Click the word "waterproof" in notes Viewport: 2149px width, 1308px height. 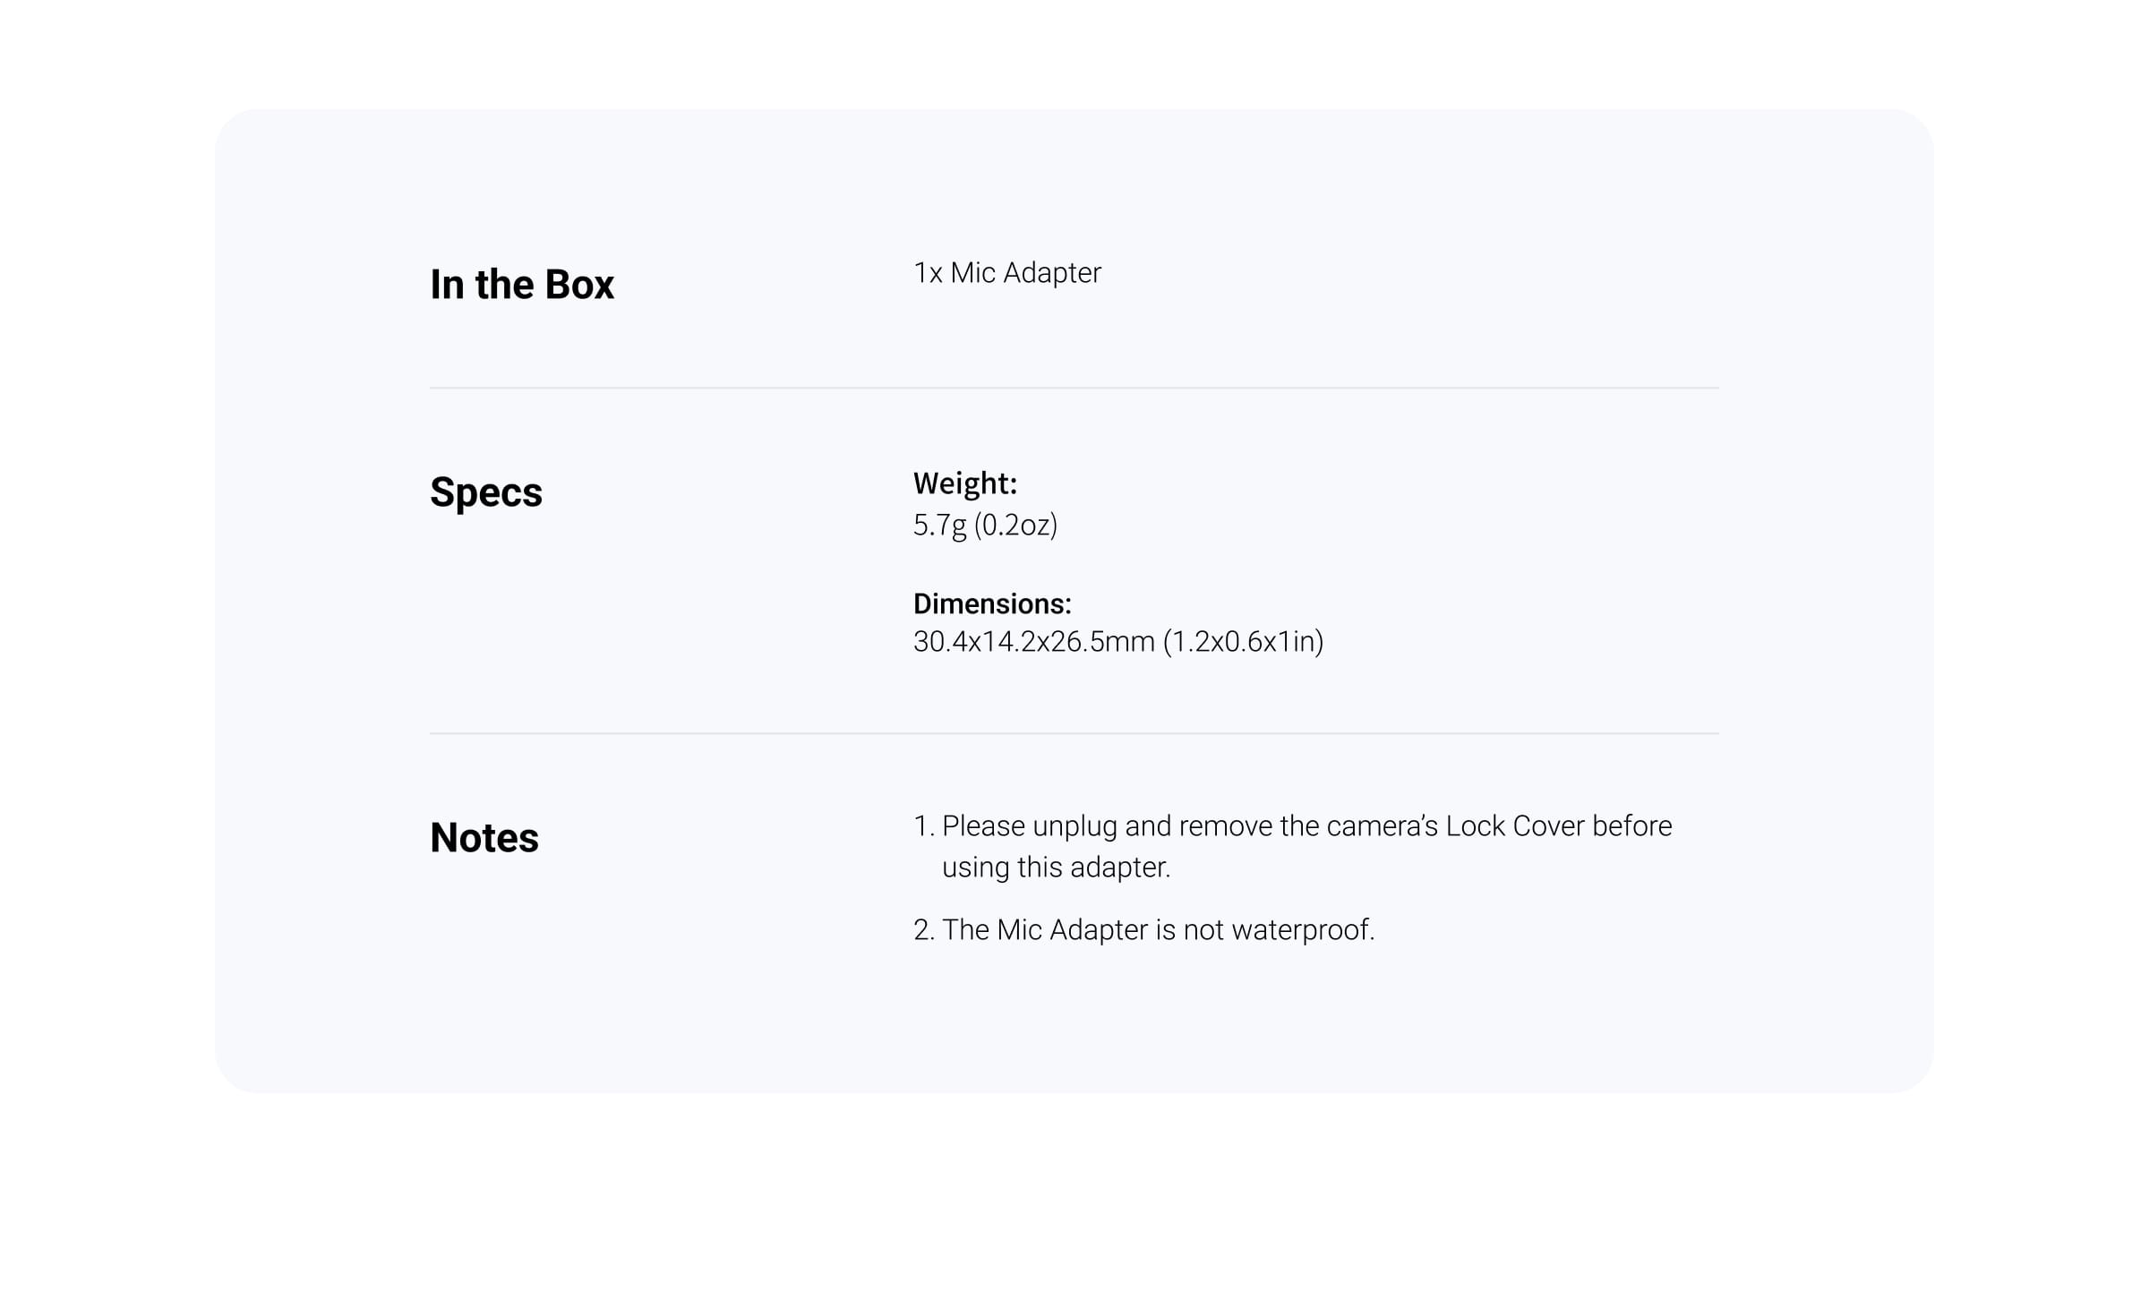pyautogui.click(x=1301, y=930)
